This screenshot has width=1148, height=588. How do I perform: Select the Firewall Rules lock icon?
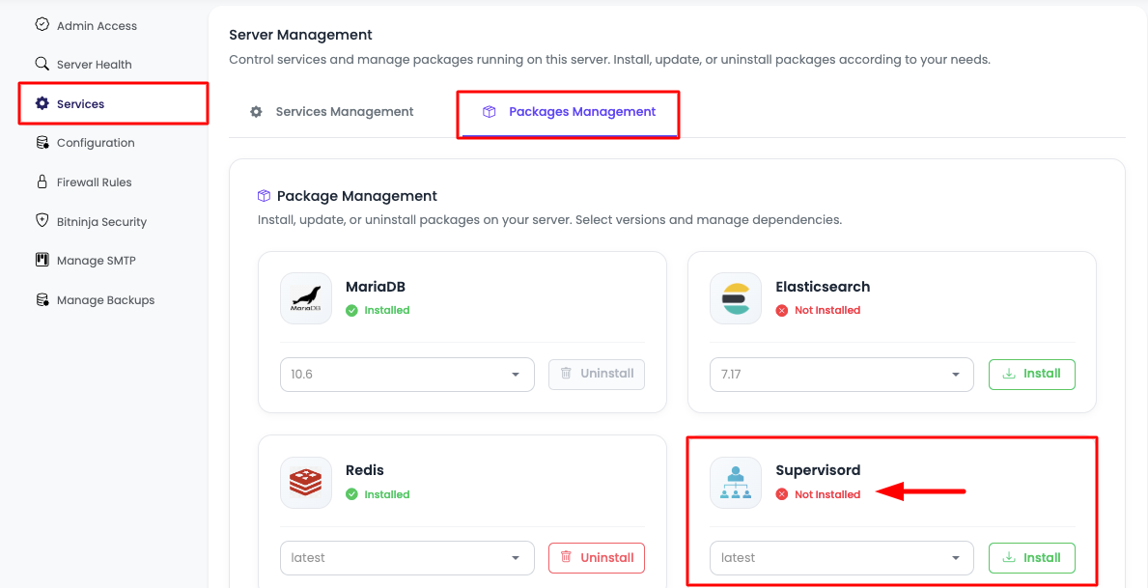(42, 182)
